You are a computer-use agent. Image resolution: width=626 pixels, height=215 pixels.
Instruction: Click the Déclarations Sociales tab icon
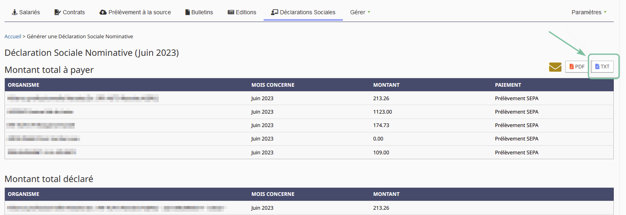click(274, 12)
